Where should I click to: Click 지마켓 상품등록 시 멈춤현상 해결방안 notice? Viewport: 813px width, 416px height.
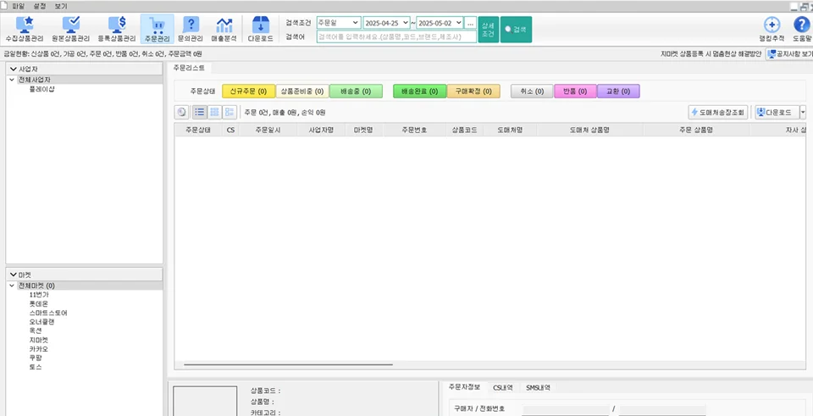[x=711, y=54]
